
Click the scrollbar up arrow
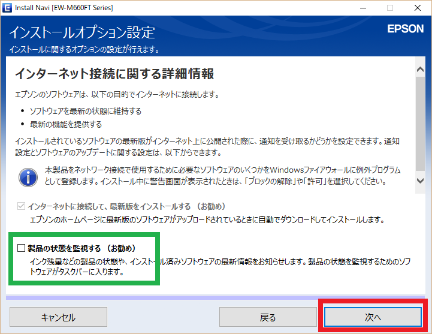420,70
